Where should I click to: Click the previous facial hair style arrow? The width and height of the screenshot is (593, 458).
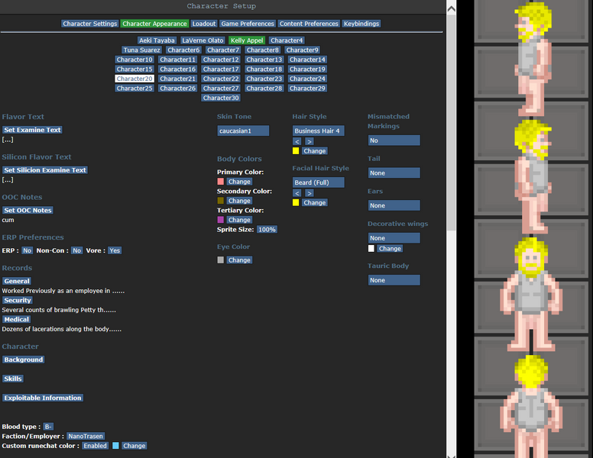click(297, 193)
